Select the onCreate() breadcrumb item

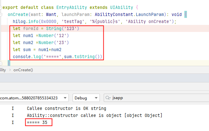coord(23,70)
